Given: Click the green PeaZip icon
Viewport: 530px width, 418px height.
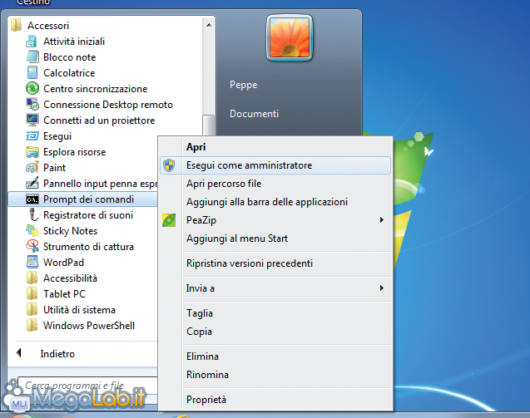Looking at the screenshot, I should (x=169, y=220).
